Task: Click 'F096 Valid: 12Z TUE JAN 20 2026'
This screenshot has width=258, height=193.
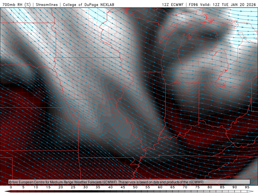Action: [x=222, y=5]
